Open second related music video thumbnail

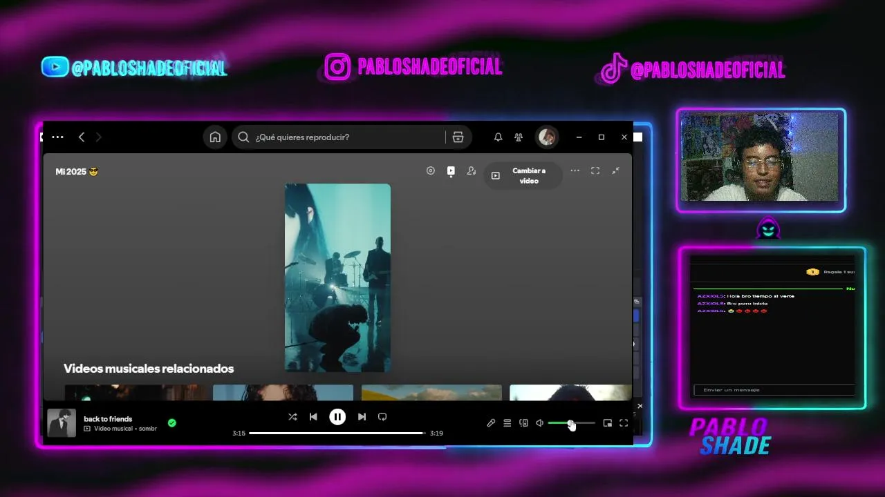[283, 392]
